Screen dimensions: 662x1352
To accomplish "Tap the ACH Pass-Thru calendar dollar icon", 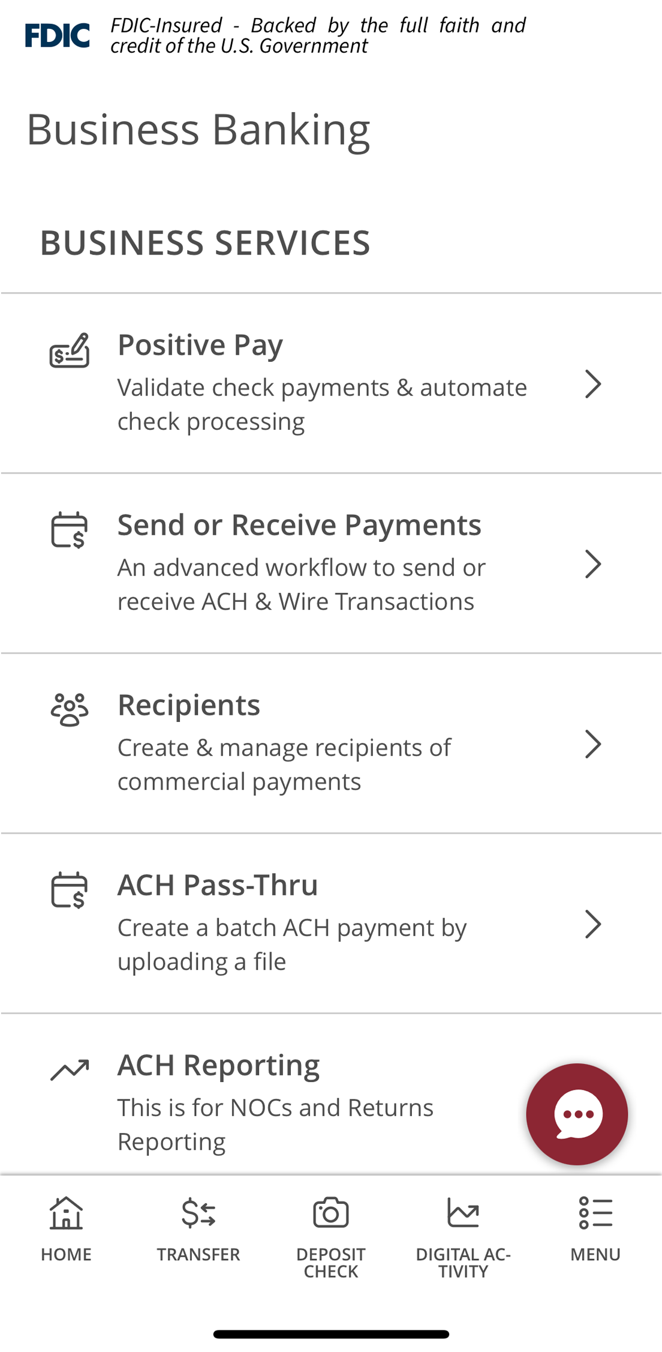I will [70, 890].
